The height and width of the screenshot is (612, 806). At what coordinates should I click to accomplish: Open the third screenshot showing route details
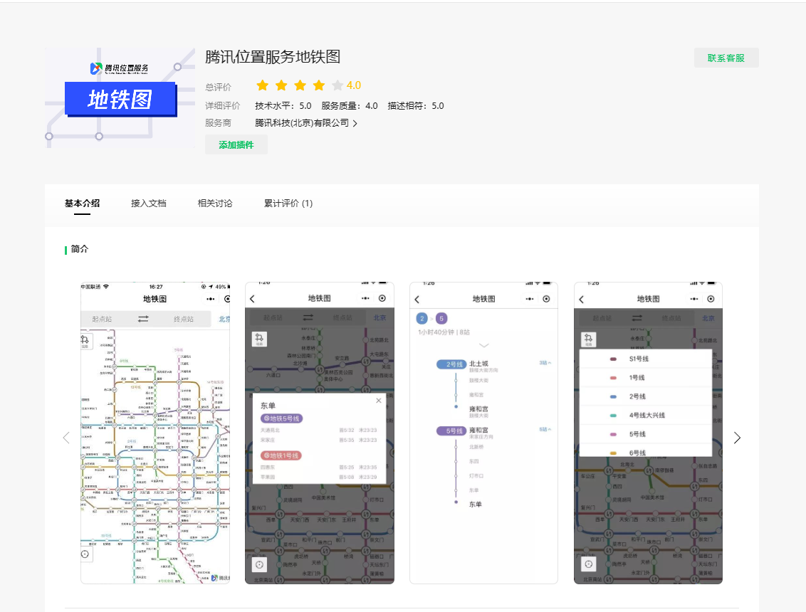tap(483, 433)
